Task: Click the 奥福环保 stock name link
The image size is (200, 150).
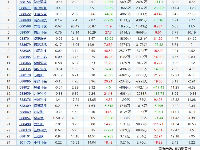Action: [x=40, y=87]
